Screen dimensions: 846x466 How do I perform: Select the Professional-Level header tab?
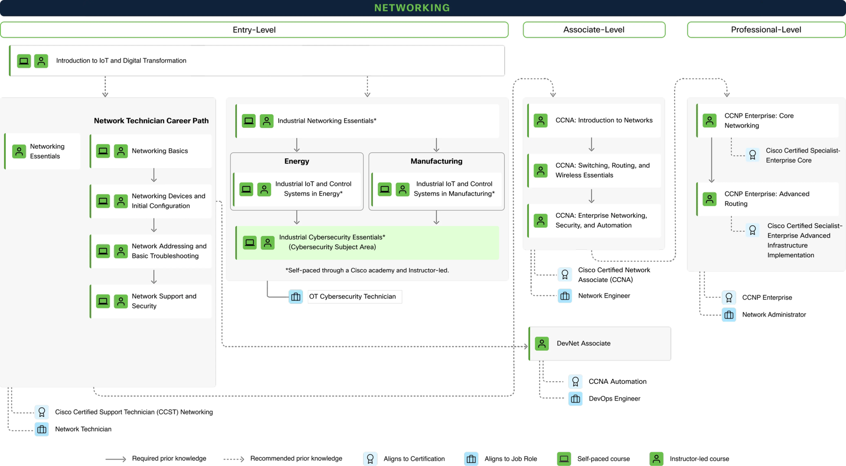coord(766,30)
